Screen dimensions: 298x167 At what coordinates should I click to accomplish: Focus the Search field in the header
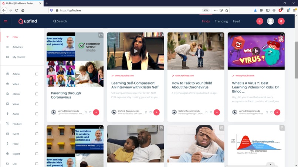click(60, 21)
